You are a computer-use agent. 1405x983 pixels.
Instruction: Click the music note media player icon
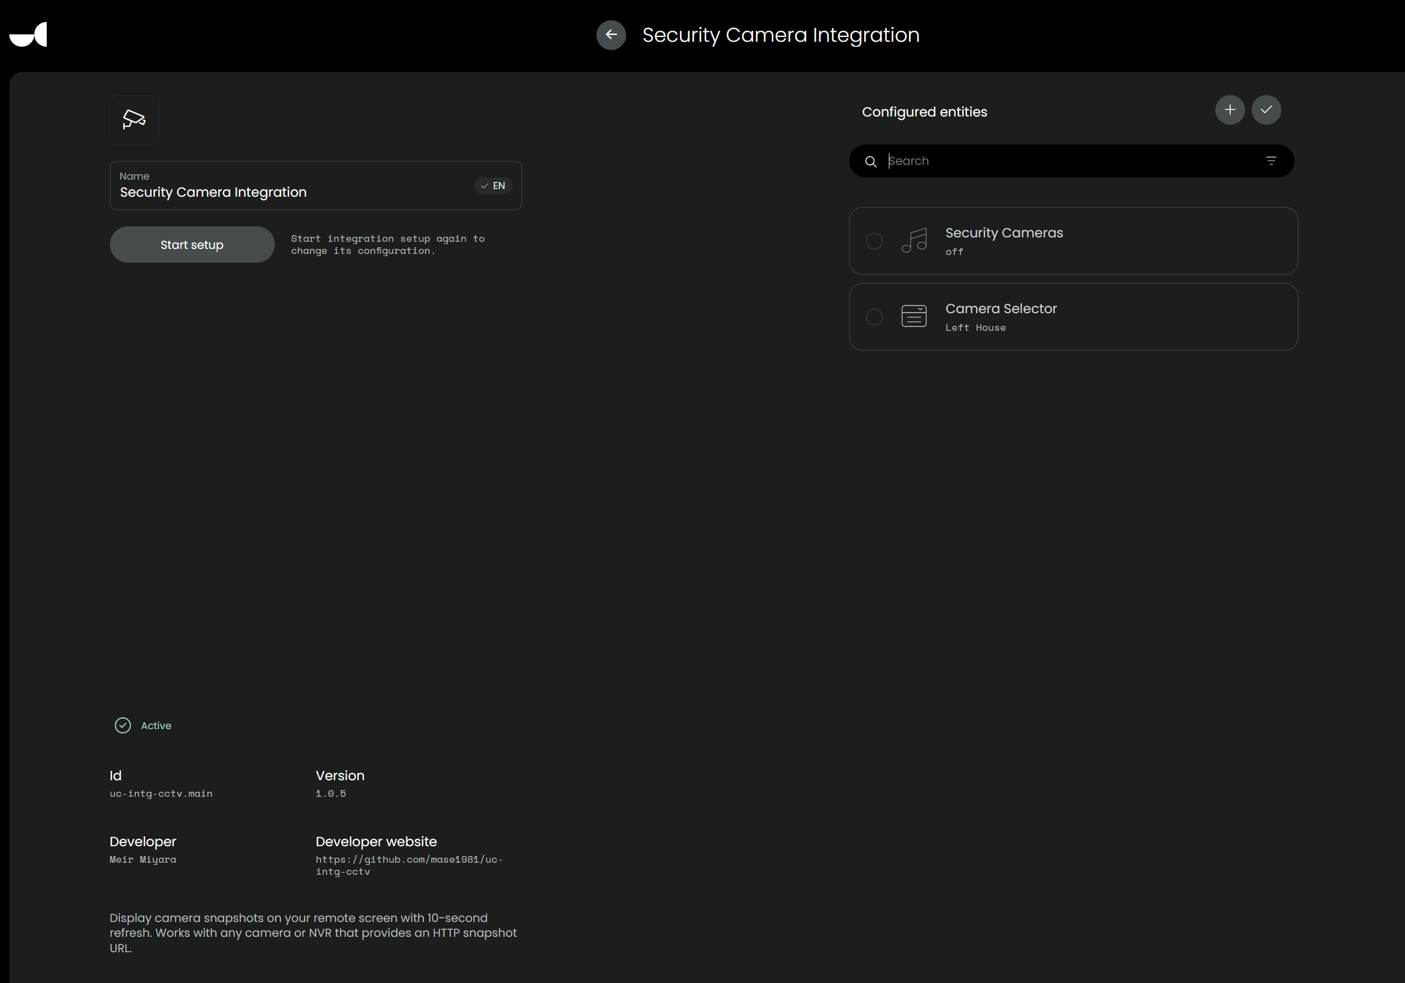(914, 241)
